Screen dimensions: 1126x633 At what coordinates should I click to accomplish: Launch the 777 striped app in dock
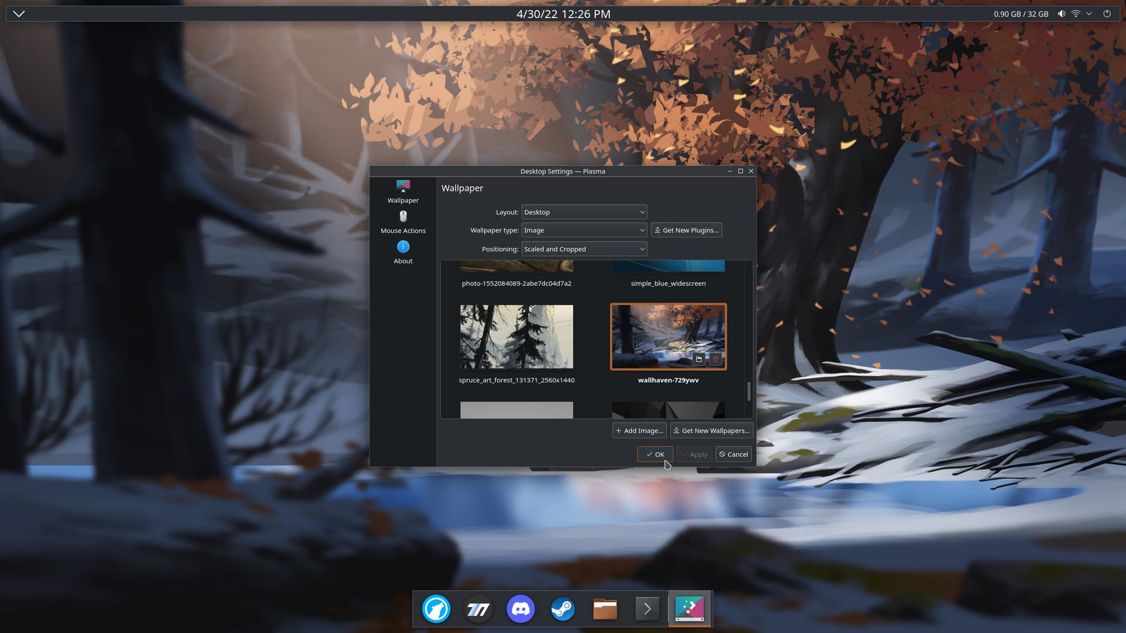click(479, 609)
